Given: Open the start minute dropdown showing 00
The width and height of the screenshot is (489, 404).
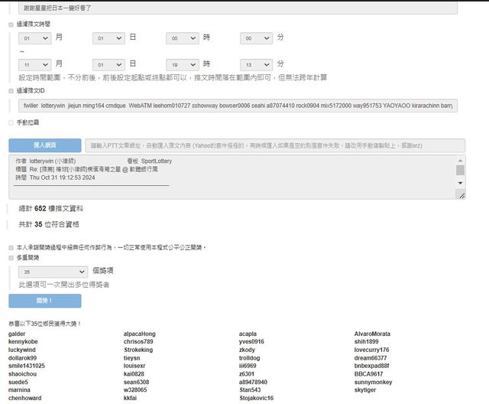Looking at the screenshot, I should (256, 37).
